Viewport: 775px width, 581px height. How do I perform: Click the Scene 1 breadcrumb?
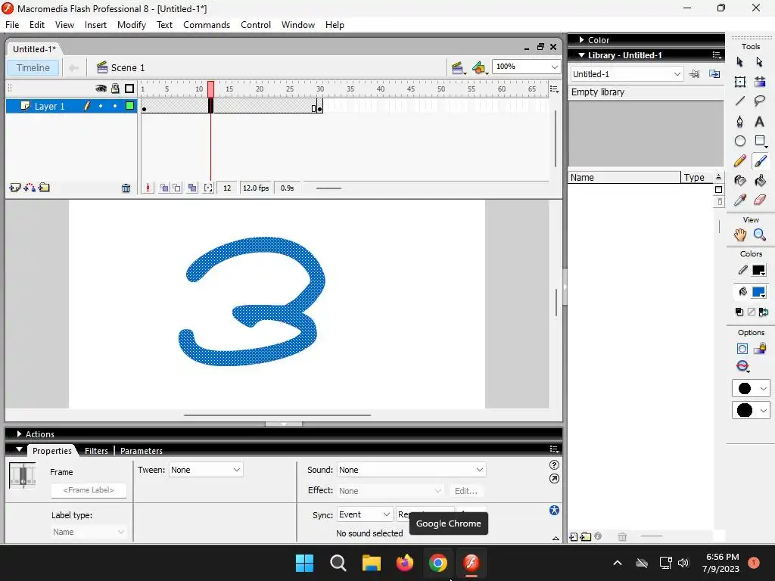[120, 67]
